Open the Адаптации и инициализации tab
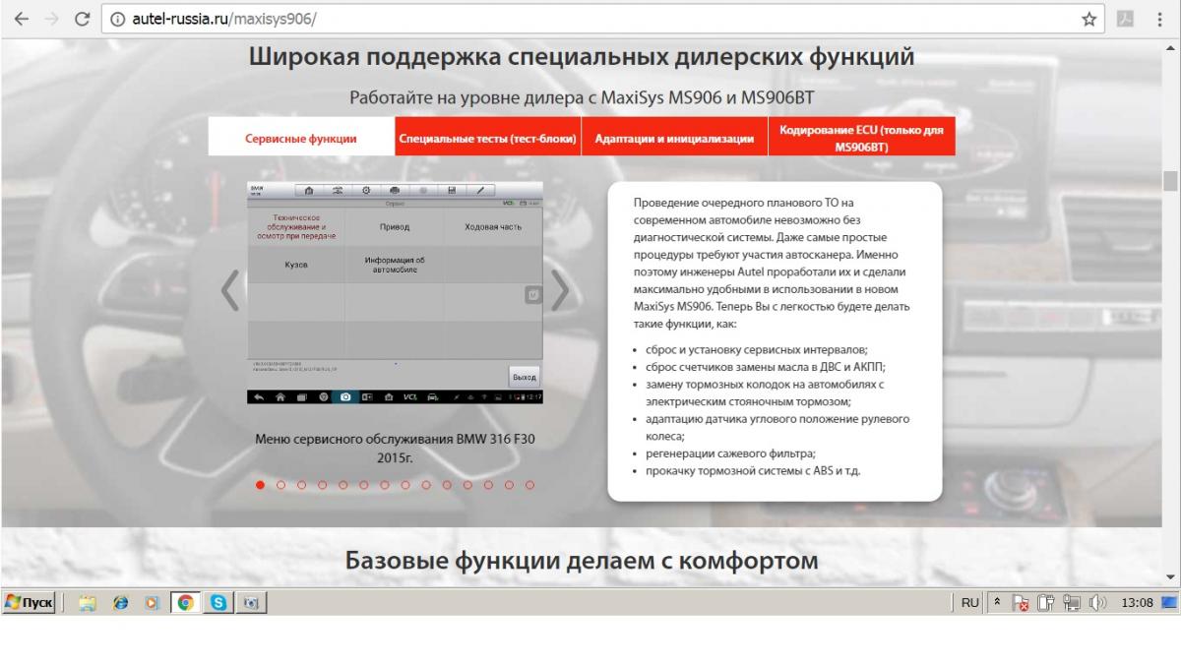 (674, 138)
